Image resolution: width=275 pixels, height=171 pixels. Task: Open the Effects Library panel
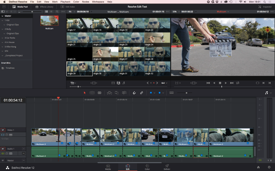point(44,7)
